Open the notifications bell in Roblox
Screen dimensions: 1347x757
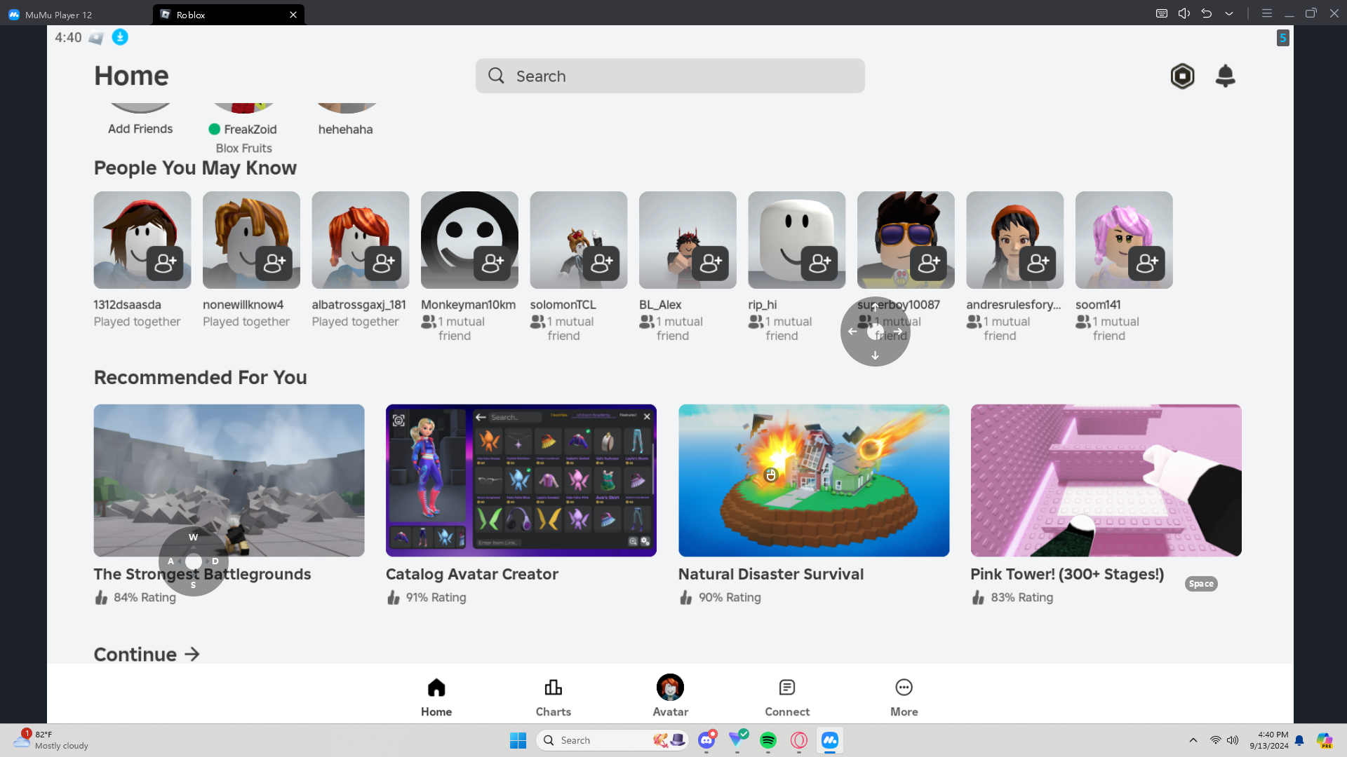(x=1225, y=76)
